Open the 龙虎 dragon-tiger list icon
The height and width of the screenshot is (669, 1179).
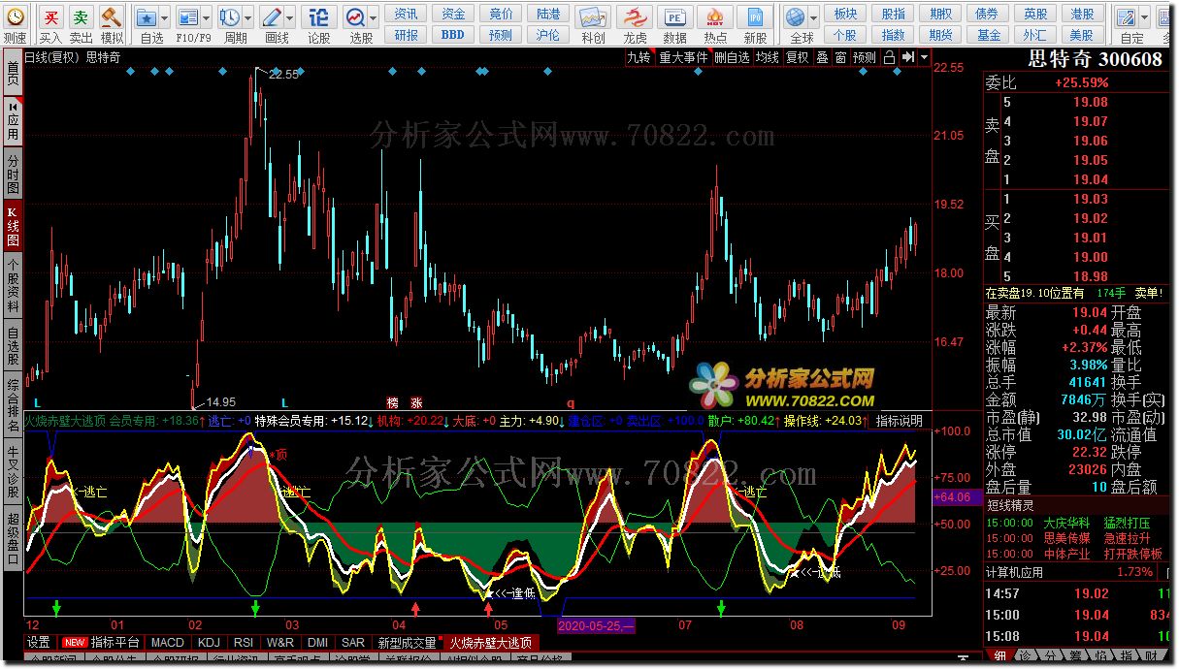click(635, 17)
